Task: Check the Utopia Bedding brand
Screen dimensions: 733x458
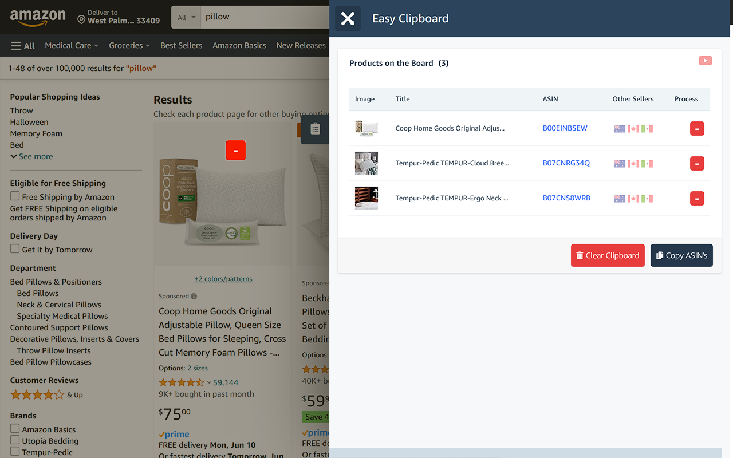Action: point(15,440)
